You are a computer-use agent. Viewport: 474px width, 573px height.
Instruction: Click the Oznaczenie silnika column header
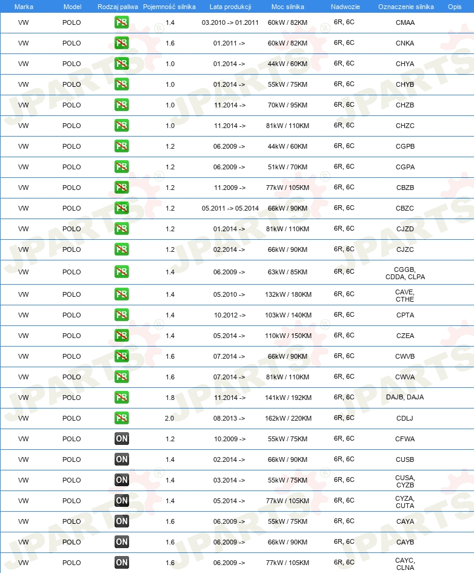tap(406, 7)
